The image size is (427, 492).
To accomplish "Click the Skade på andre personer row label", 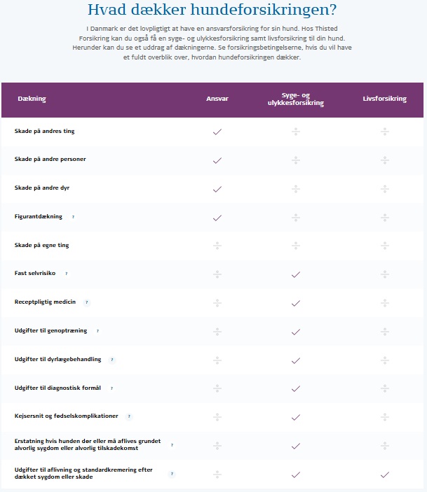I will tap(50, 159).
